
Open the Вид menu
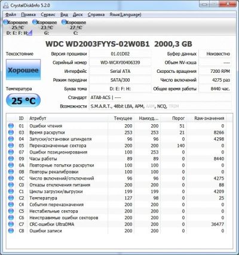click(x=64, y=14)
